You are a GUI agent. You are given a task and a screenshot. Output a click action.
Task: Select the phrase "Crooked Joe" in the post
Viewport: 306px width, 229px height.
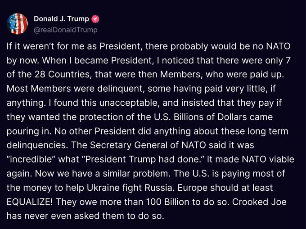[x=259, y=202]
